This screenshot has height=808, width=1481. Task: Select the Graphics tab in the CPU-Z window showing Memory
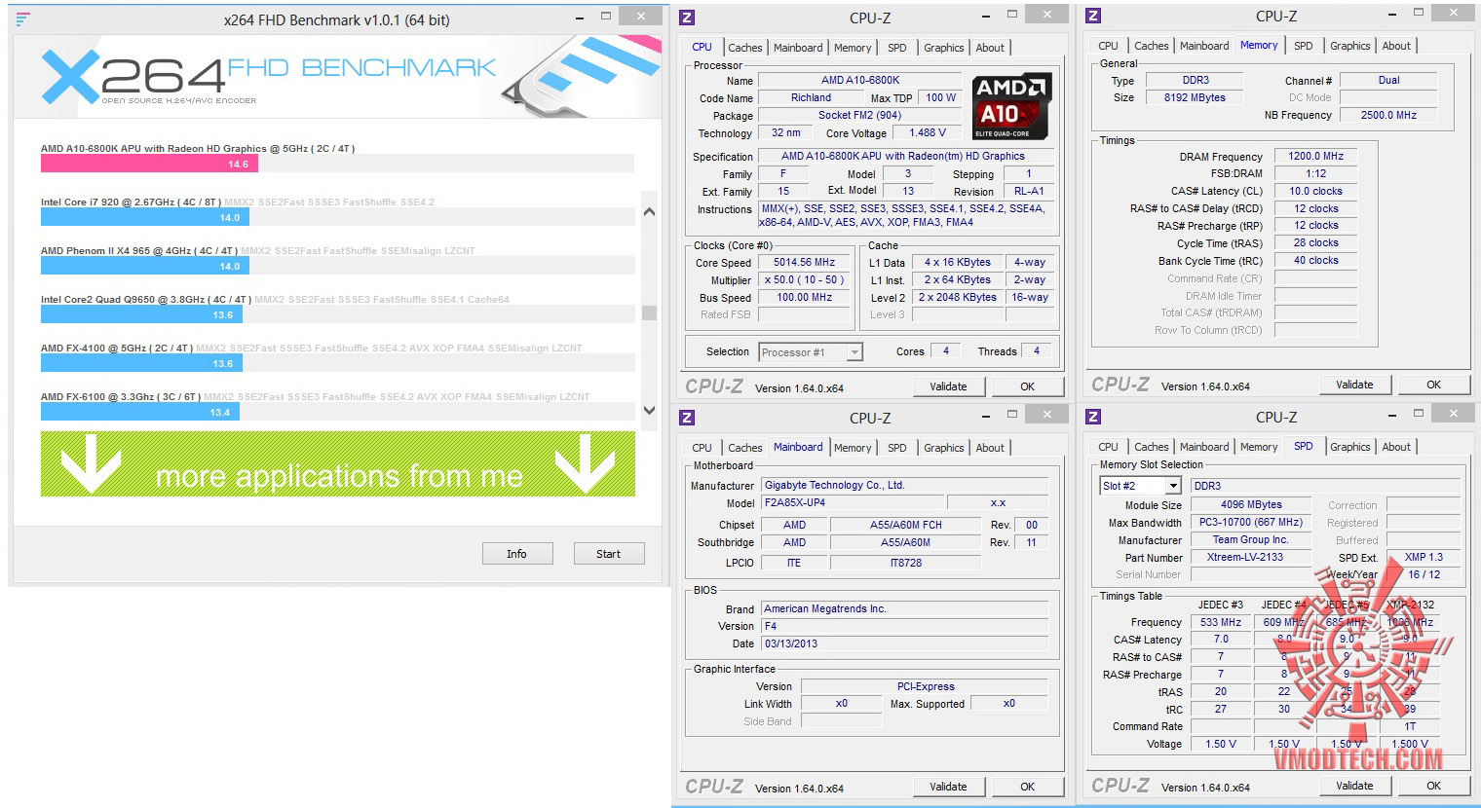point(1350,46)
